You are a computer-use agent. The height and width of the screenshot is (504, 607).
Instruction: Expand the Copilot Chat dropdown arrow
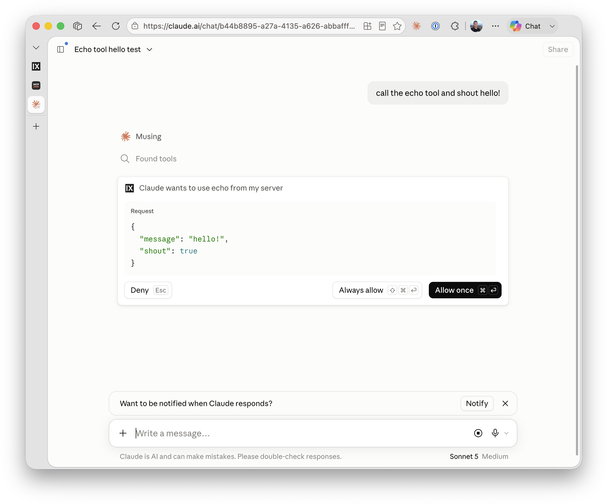pyautogui.click(x=552, y=26)
